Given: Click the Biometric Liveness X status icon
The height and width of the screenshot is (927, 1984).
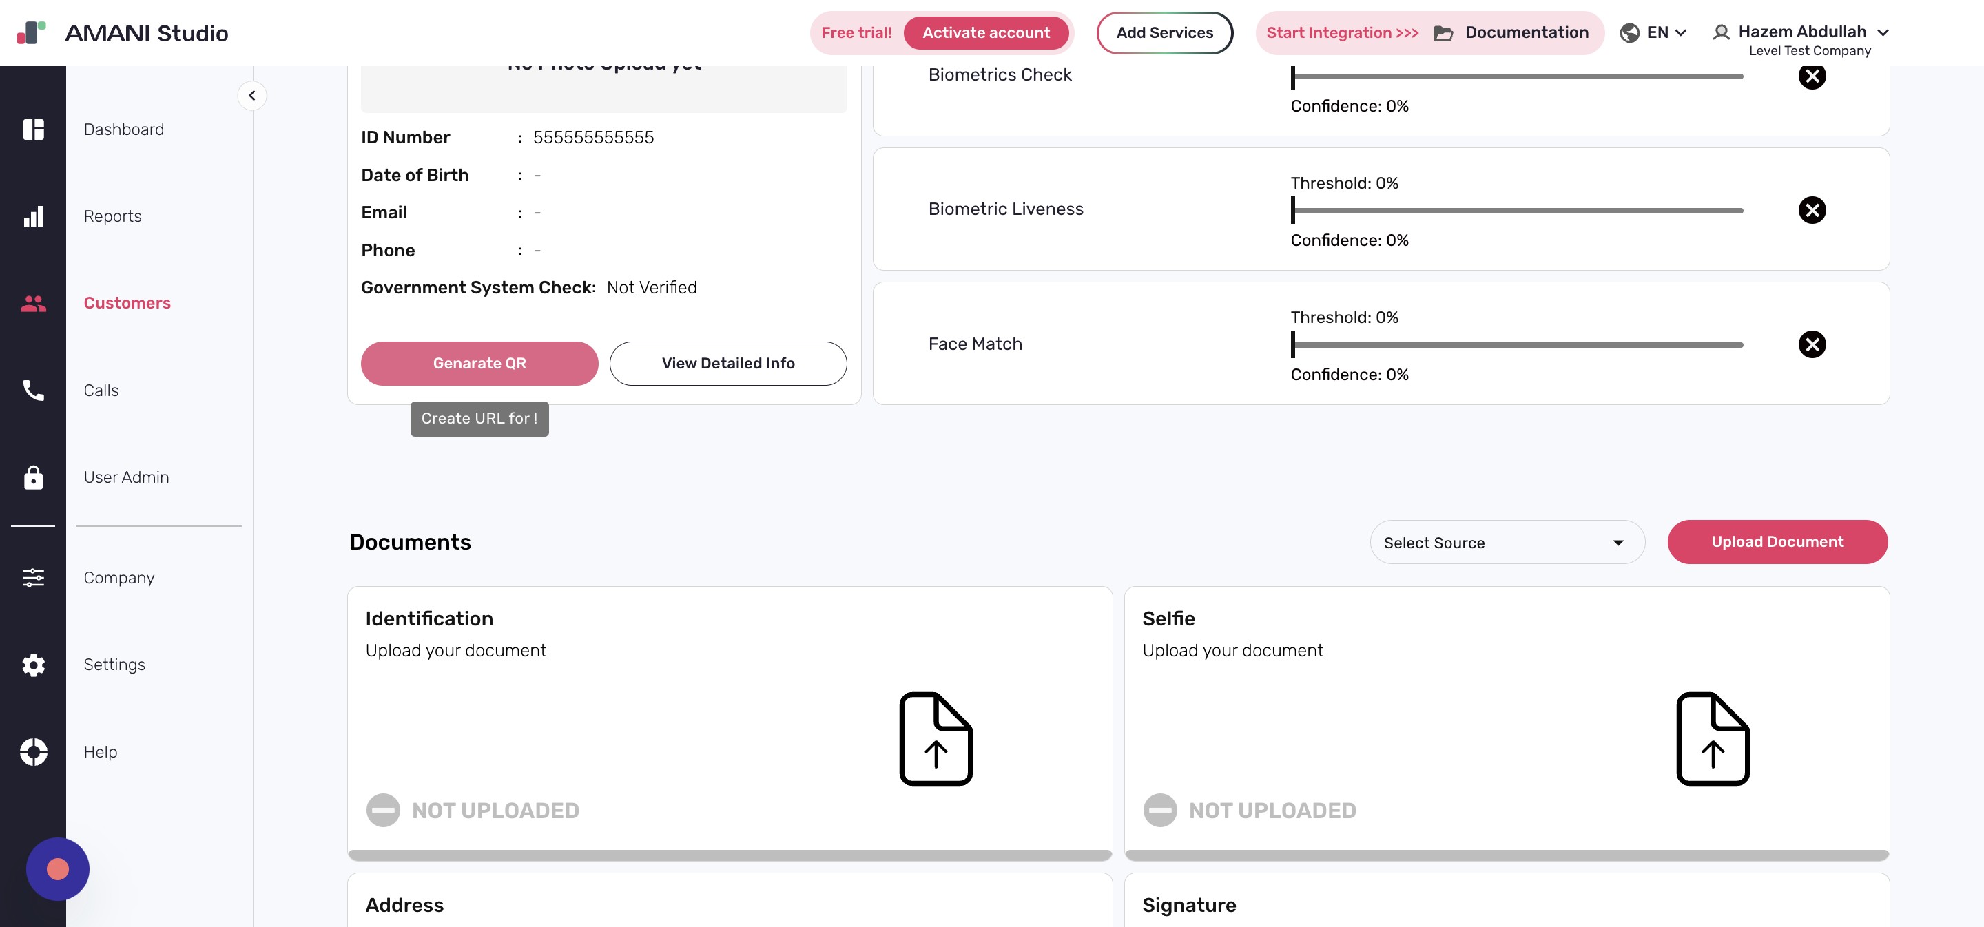Looking at the screenshot, I should tap(1812, 210).
